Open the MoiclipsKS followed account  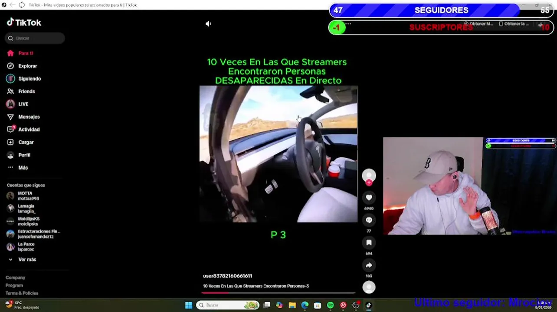tap(29, 221)
